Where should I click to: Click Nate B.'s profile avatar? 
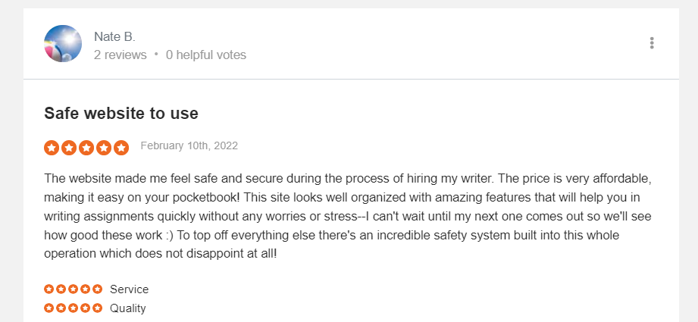click(x=63, y=44)
